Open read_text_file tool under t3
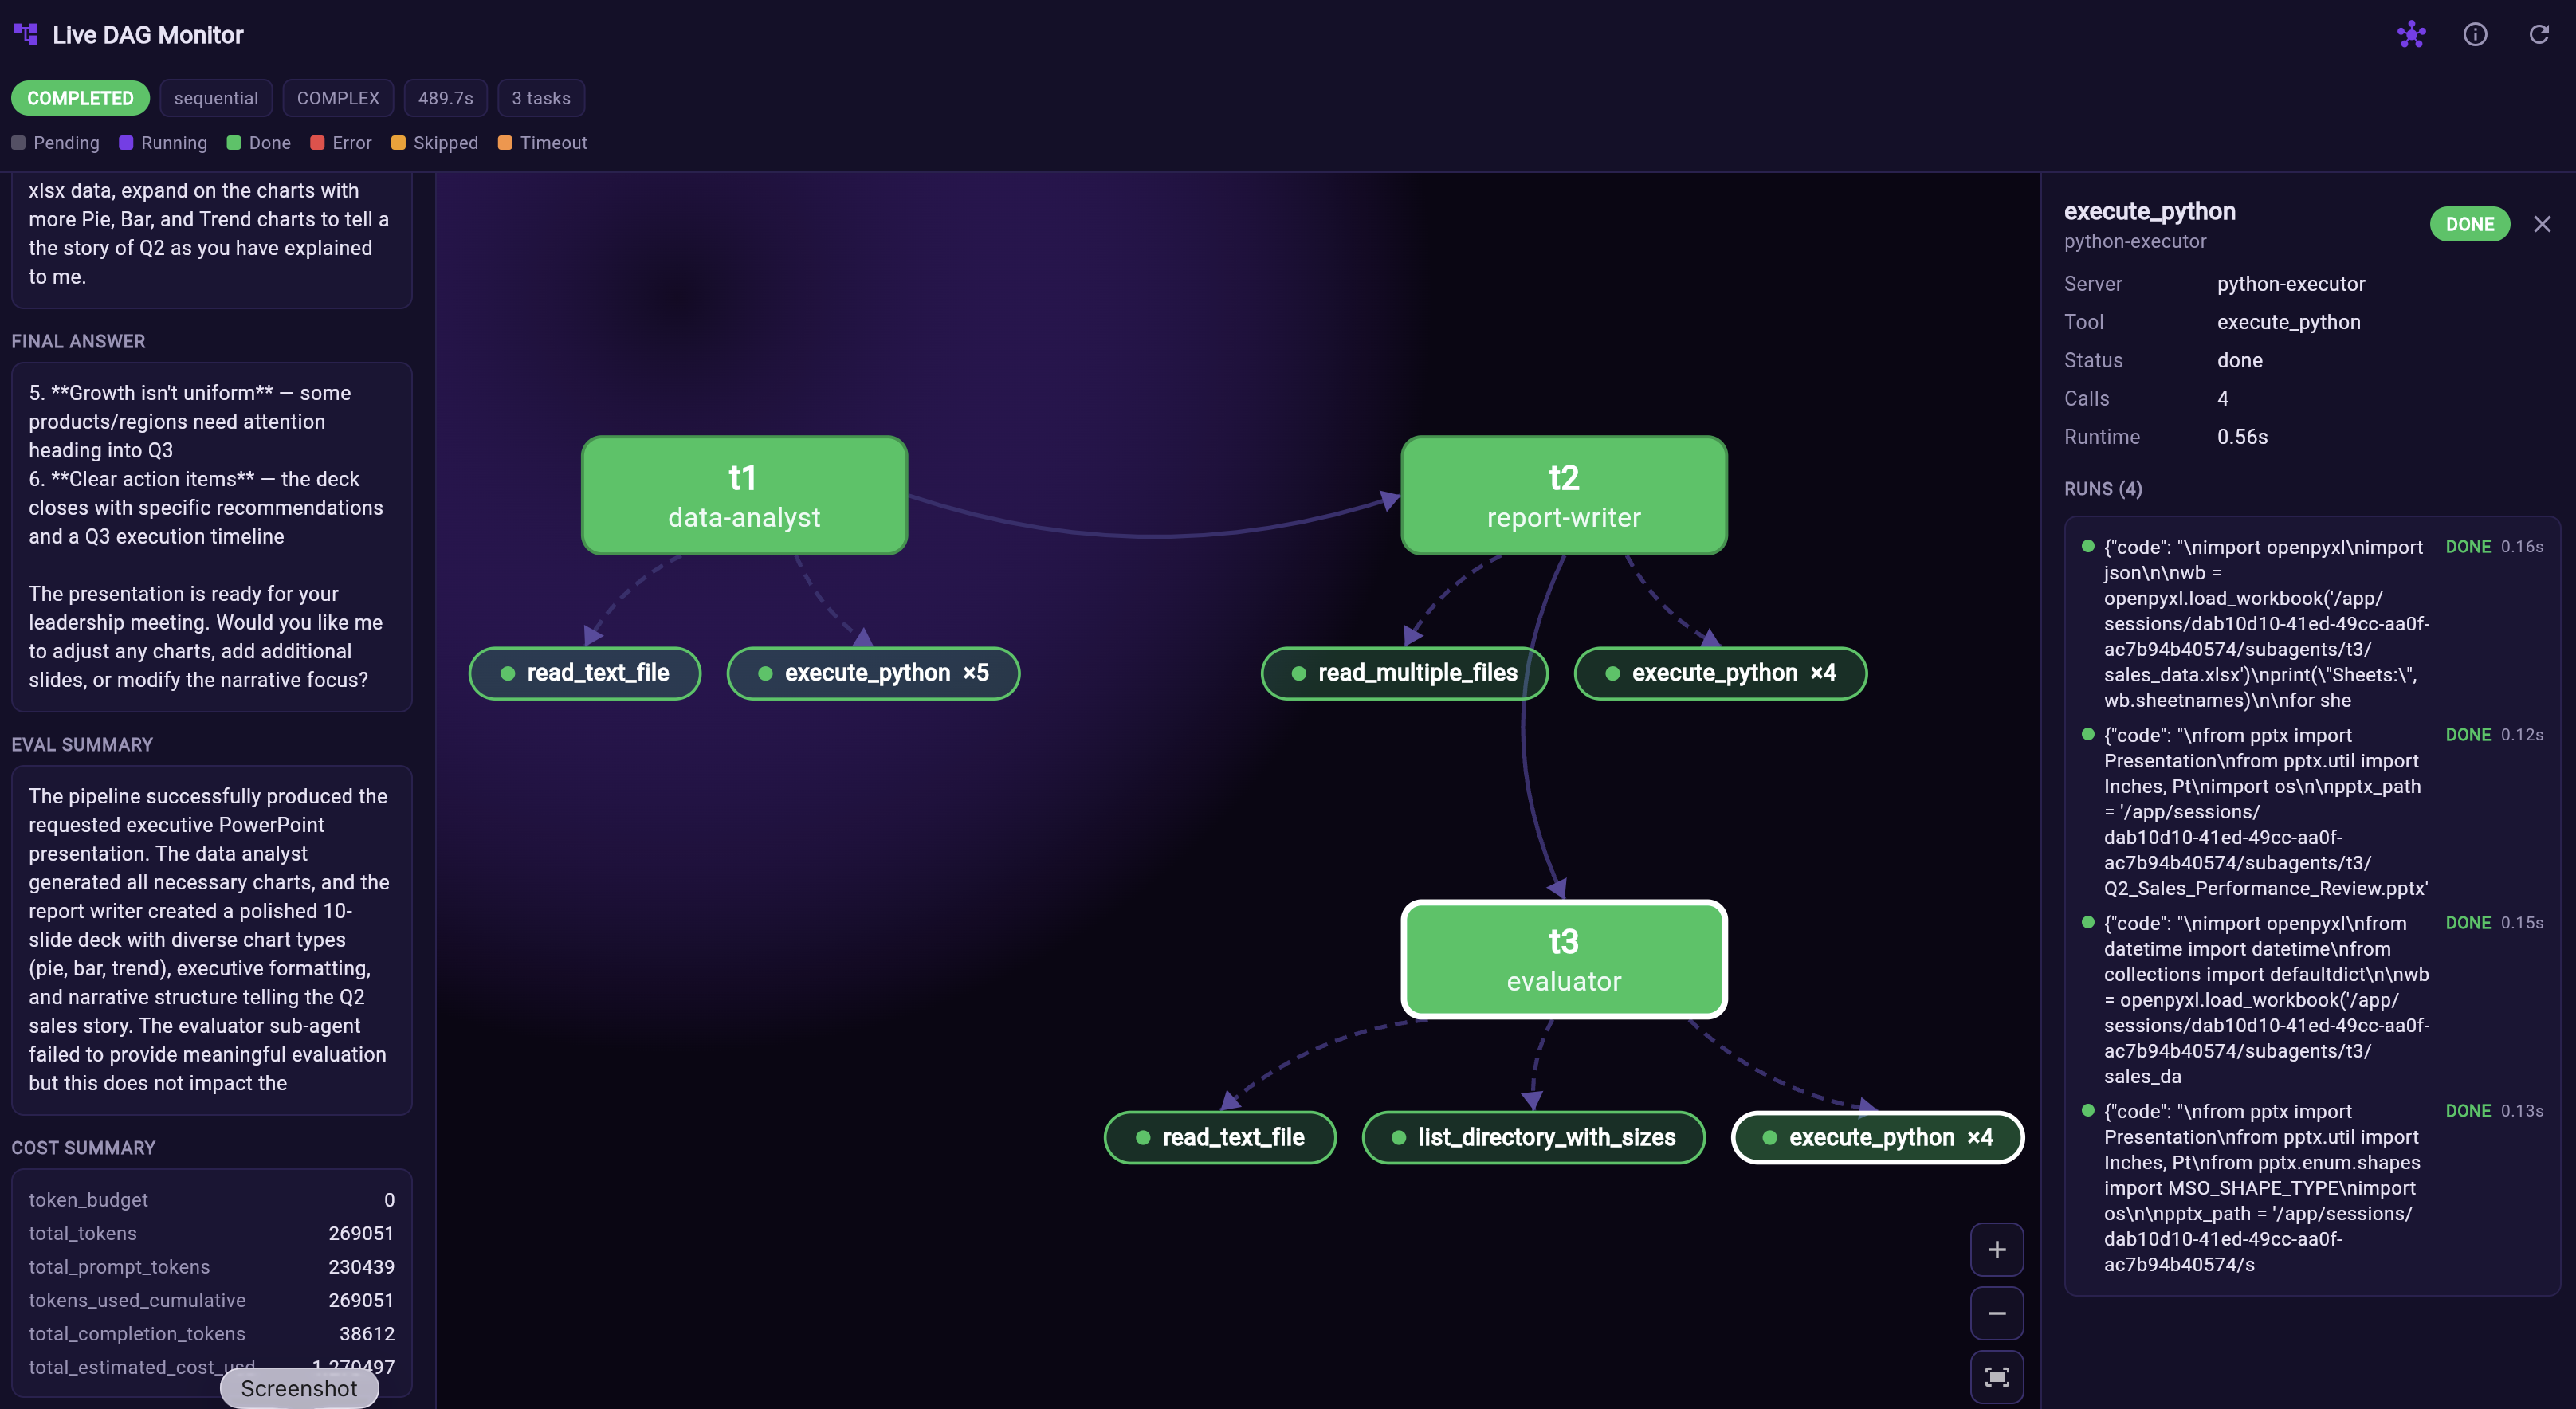 point(1220,1137)
